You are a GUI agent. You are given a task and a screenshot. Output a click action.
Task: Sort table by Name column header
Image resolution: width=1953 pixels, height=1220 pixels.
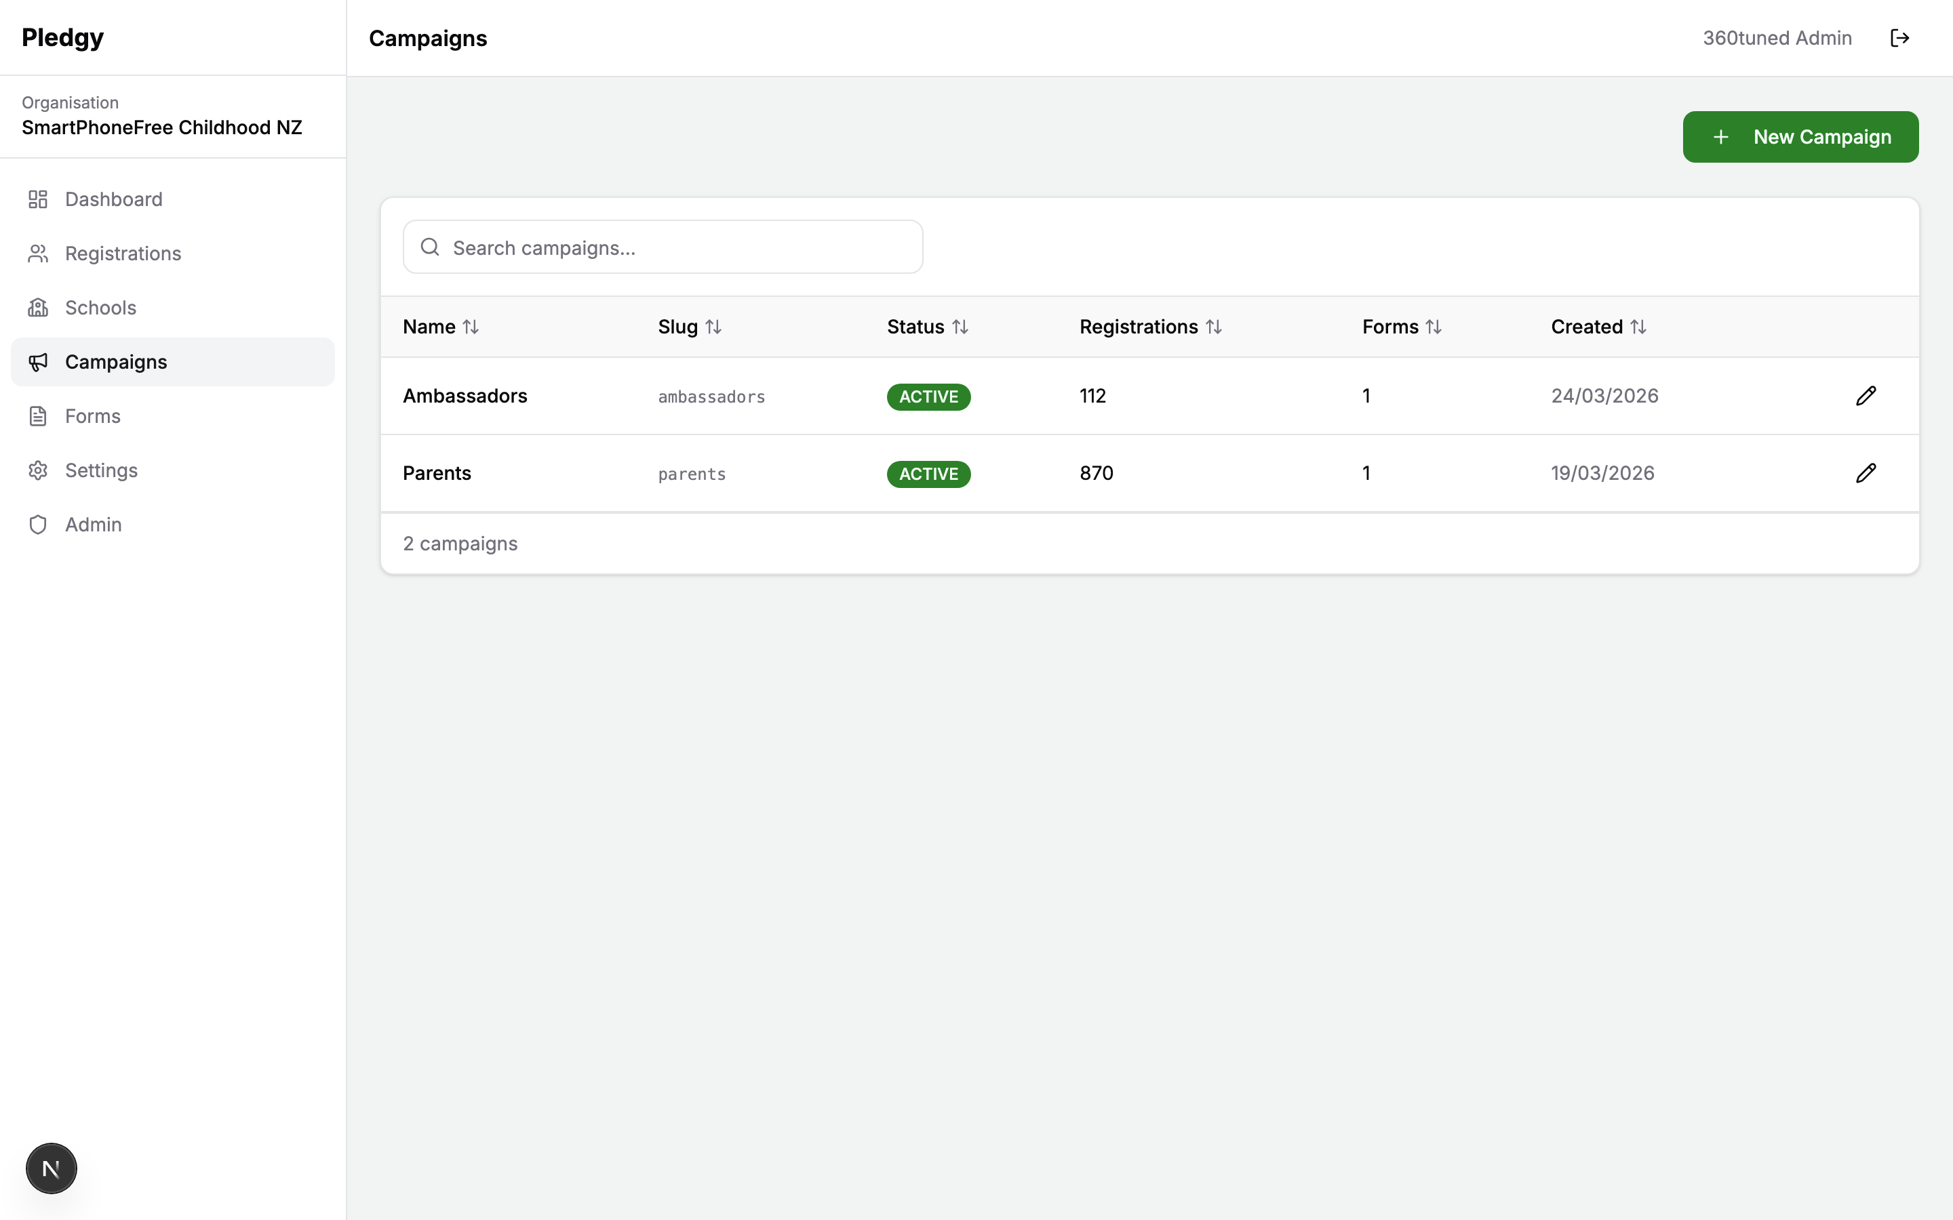coord(441,327)
